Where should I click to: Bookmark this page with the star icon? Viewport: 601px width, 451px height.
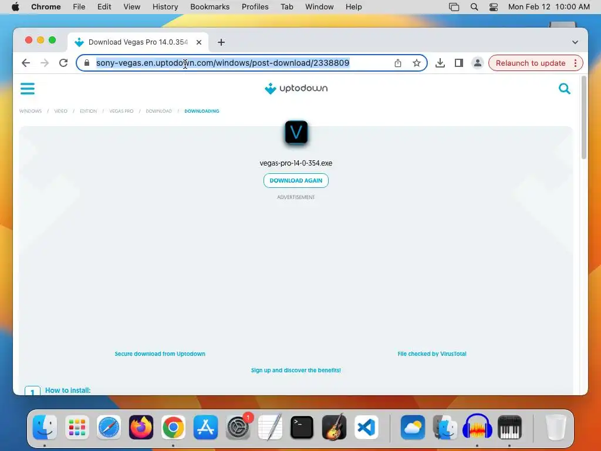click(416, 63)
